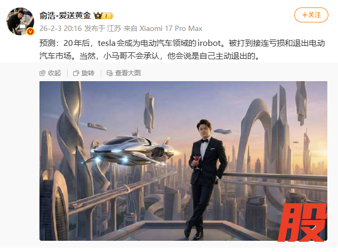The image size is (338, 252).
Task: Click the post text starting with 预测
Action: pos(182,50)
